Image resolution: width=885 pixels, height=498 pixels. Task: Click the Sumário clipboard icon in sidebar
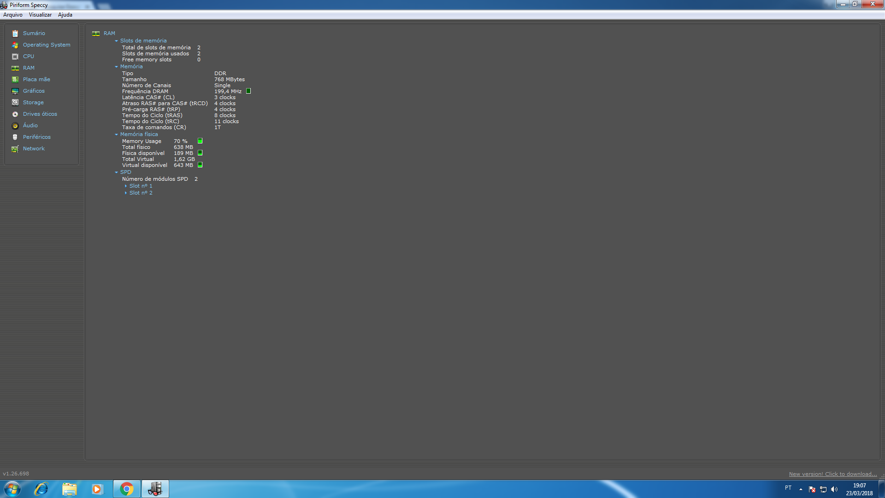pos(15,33)
